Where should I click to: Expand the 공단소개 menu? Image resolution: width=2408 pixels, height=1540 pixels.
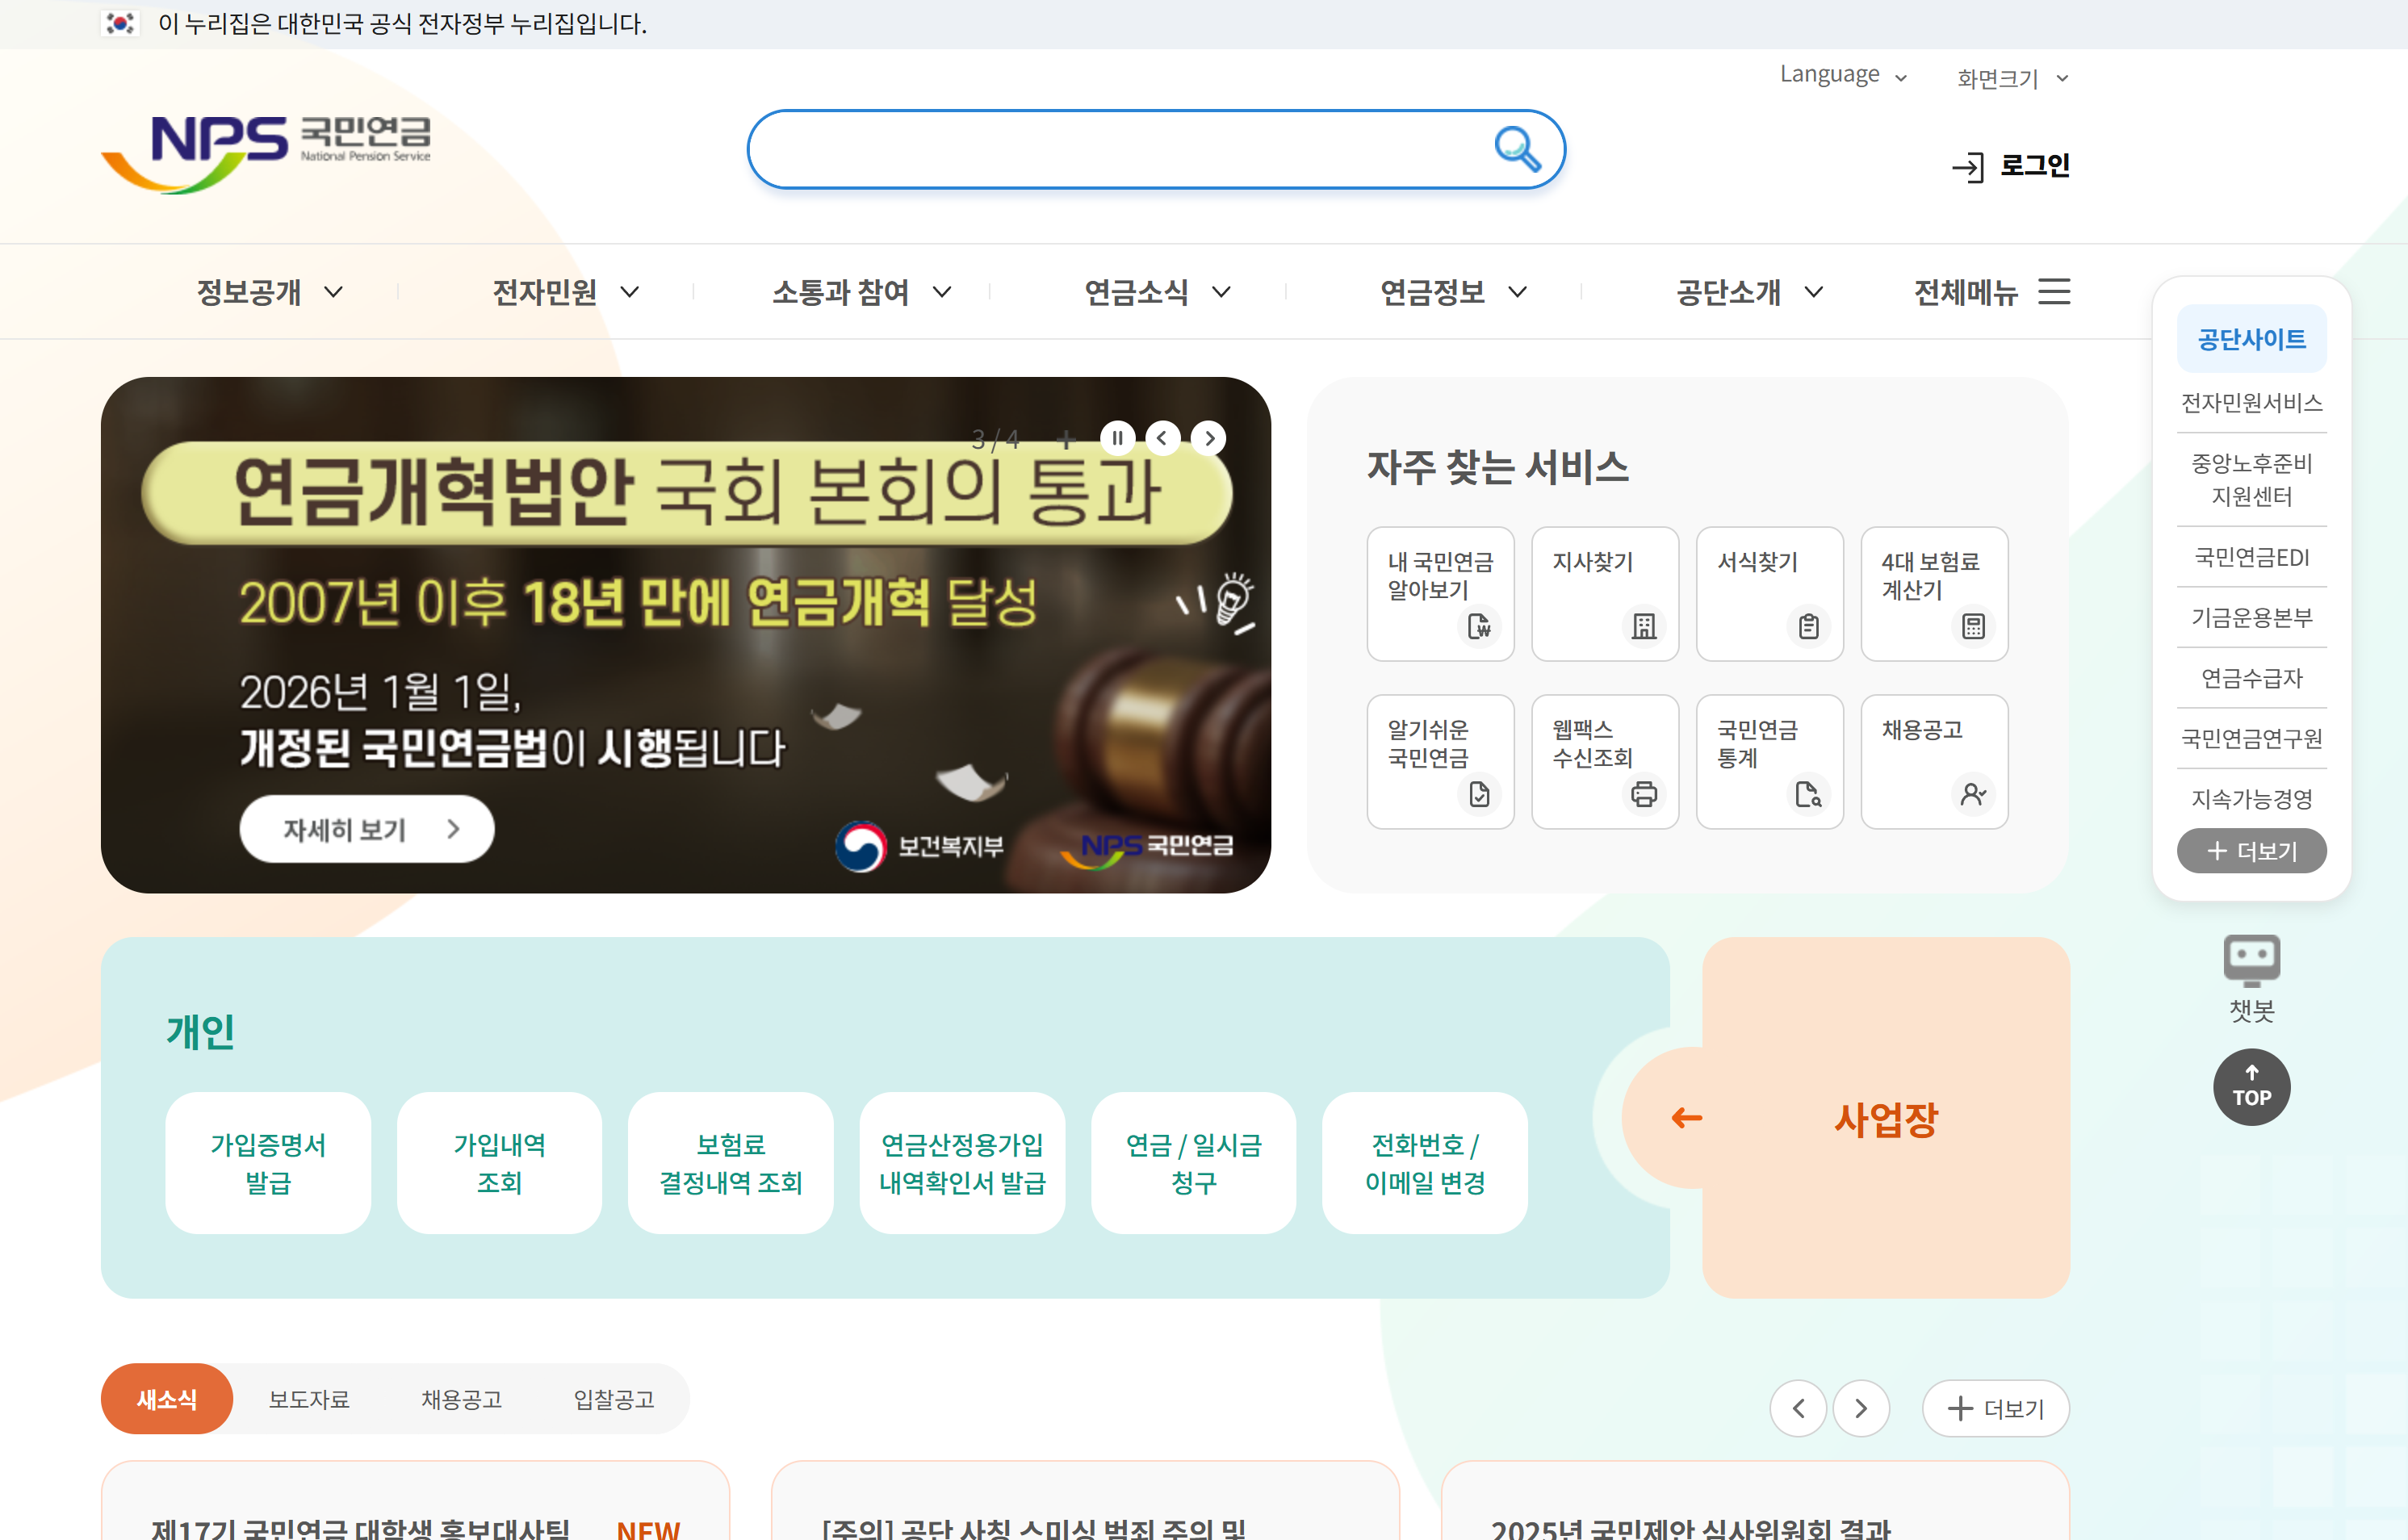coord(1749,292)
